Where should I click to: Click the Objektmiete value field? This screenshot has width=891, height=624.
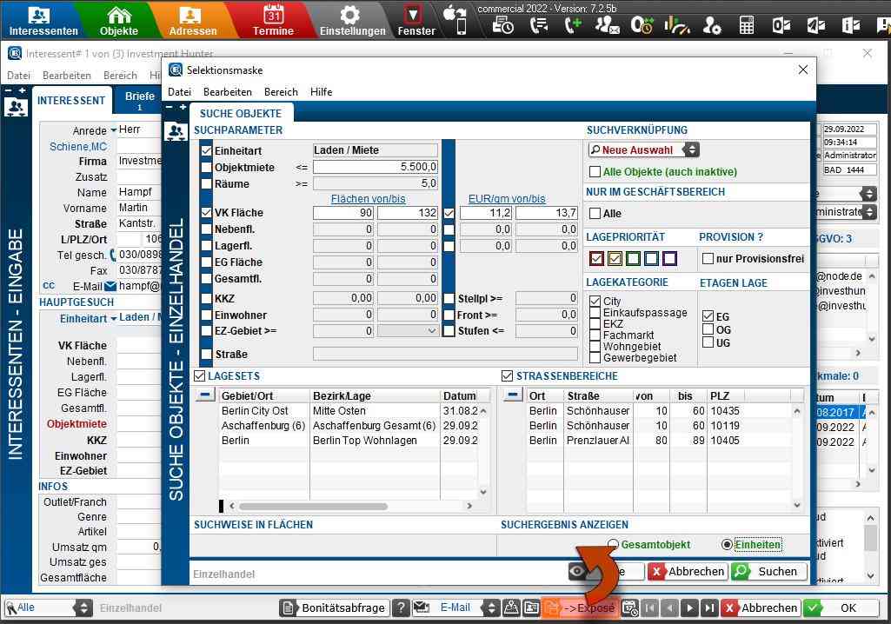(376, 167)
